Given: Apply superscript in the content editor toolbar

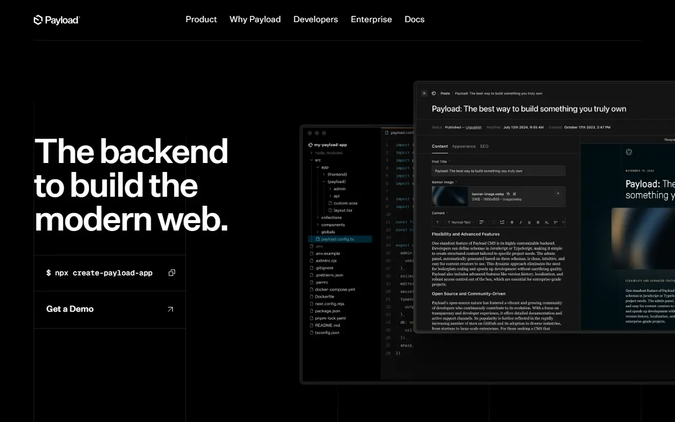Looking at the screenshot, I should point(555,222).
